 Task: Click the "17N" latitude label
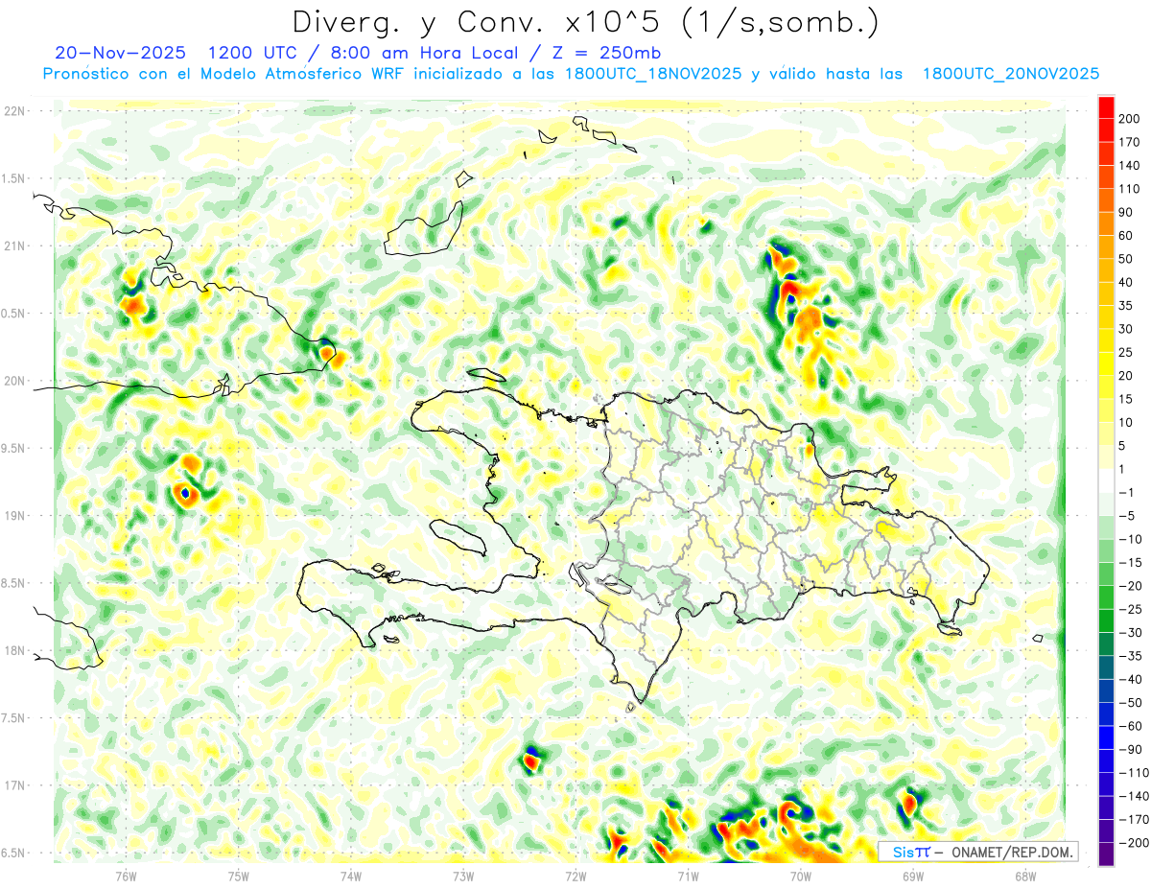[13, 785]
